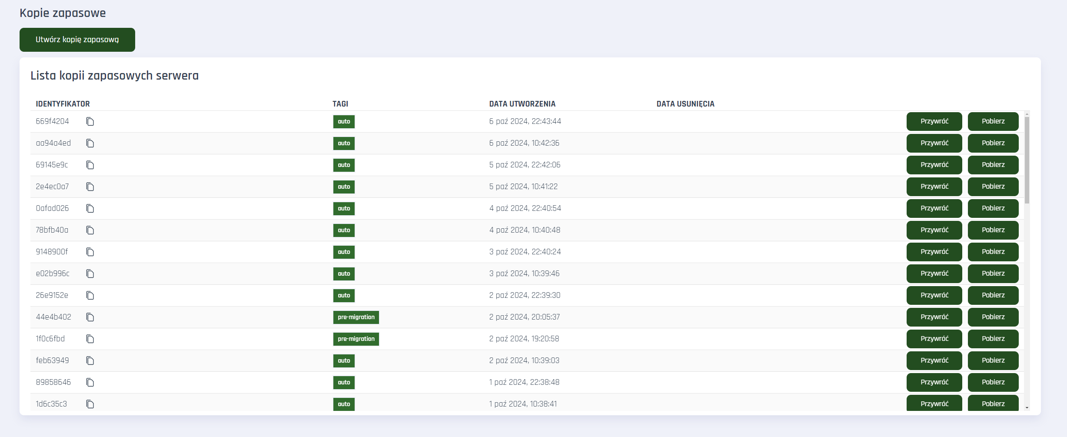The height and width of the screenshot is (437, 1067).
Task: Copy identifier 9148900f via copy icon
Action: point(90,252)
